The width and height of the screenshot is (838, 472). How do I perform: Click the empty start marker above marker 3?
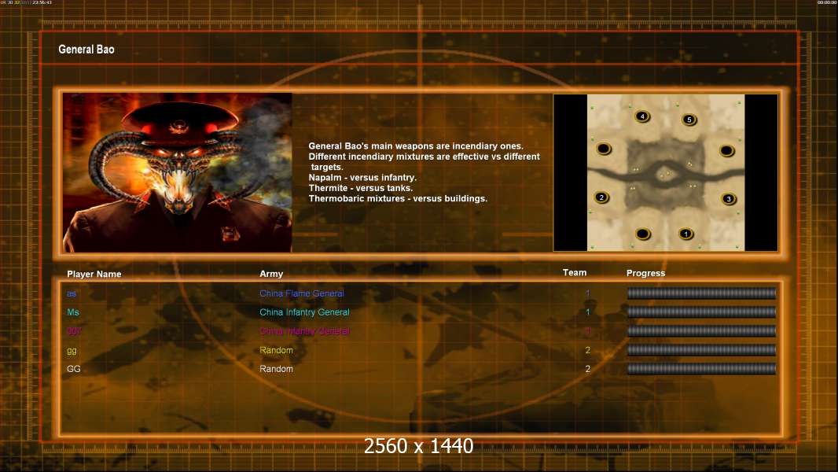[726, 151]
